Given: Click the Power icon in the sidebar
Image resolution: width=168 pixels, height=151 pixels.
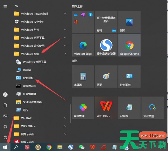Looking at the screenshot, I should pos(5,137).
